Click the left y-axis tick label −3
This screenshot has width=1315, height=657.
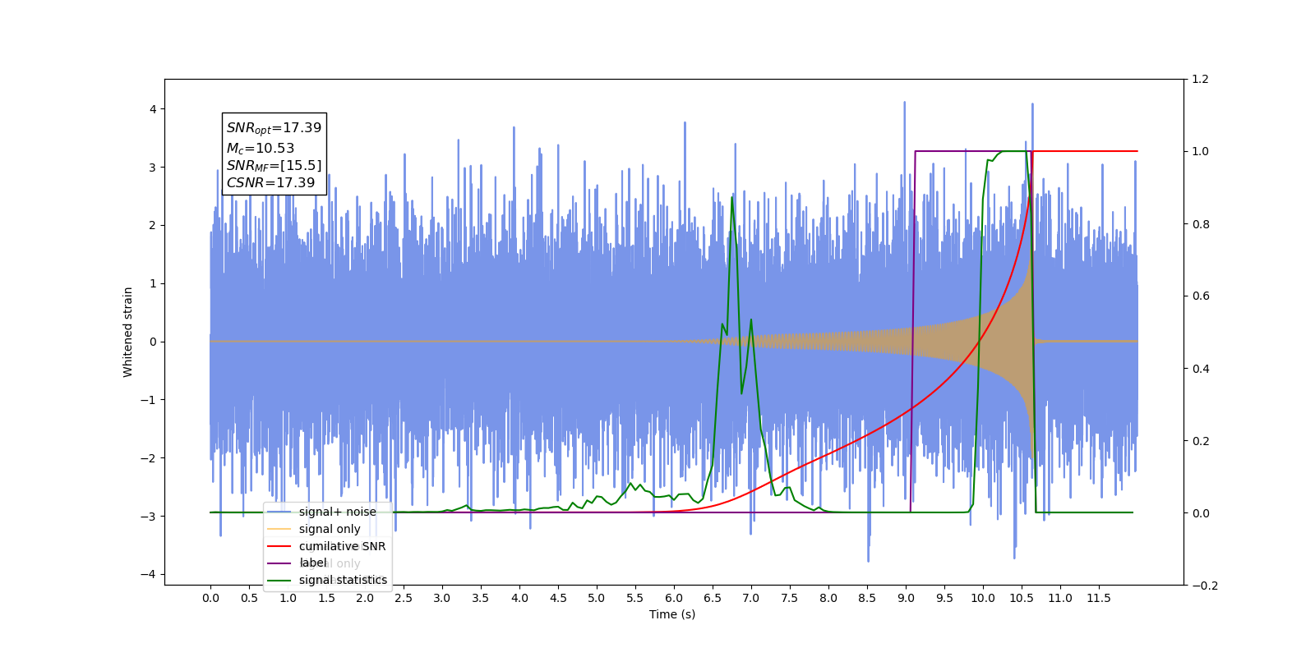tap(147, 517)
